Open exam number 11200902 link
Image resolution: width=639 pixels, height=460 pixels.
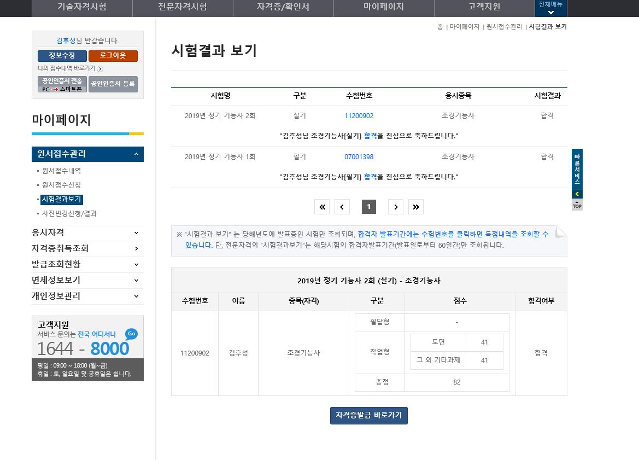tap(359, 116)
